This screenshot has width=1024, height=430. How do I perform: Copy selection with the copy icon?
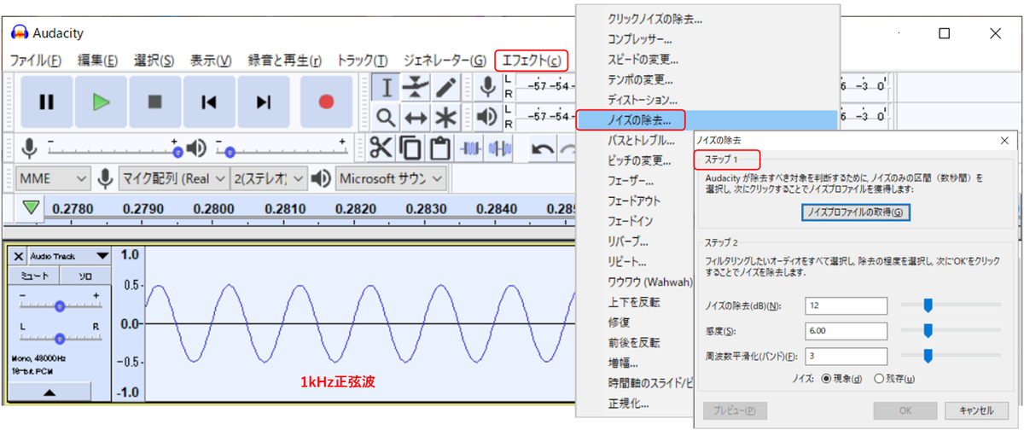coord(410,148)
